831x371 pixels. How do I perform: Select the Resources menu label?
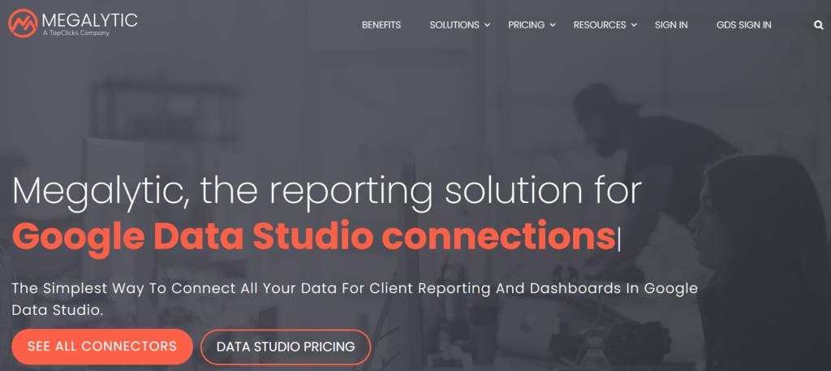point(600,25)
